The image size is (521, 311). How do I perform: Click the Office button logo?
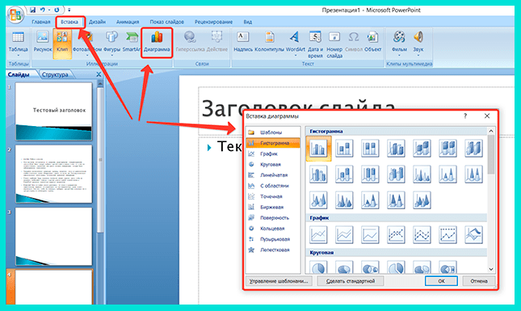[15, 15]
